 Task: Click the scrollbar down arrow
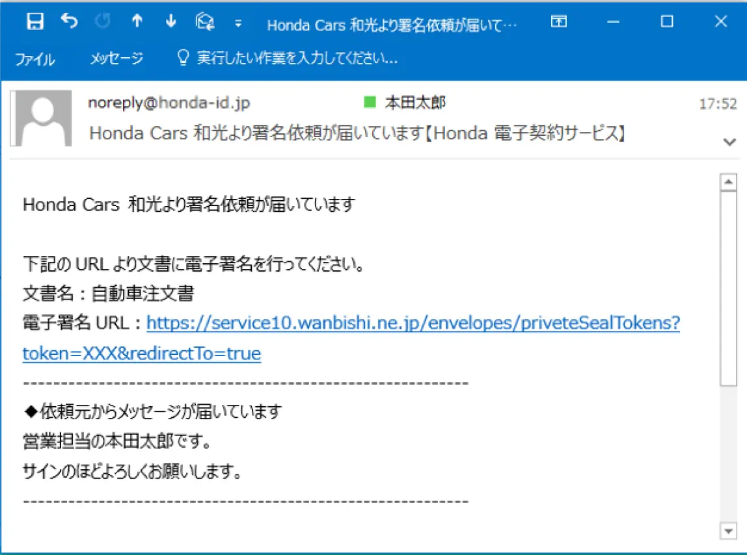pos(728,531)
